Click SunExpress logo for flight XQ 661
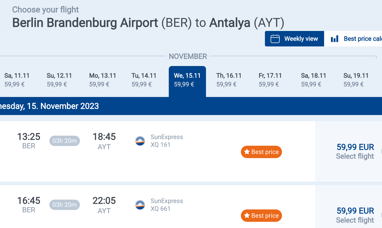Screen dimensions: 382x228 coord(140,205)
